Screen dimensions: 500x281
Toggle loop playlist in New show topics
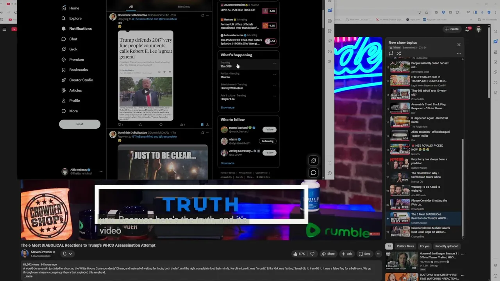tap(391, 53)
